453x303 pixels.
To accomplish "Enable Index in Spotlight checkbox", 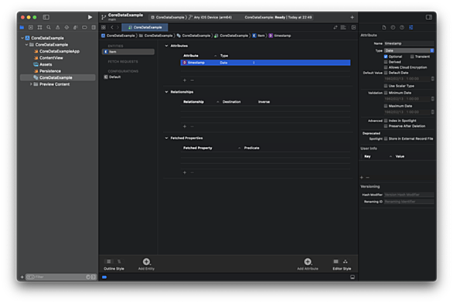I will (386, 121).
